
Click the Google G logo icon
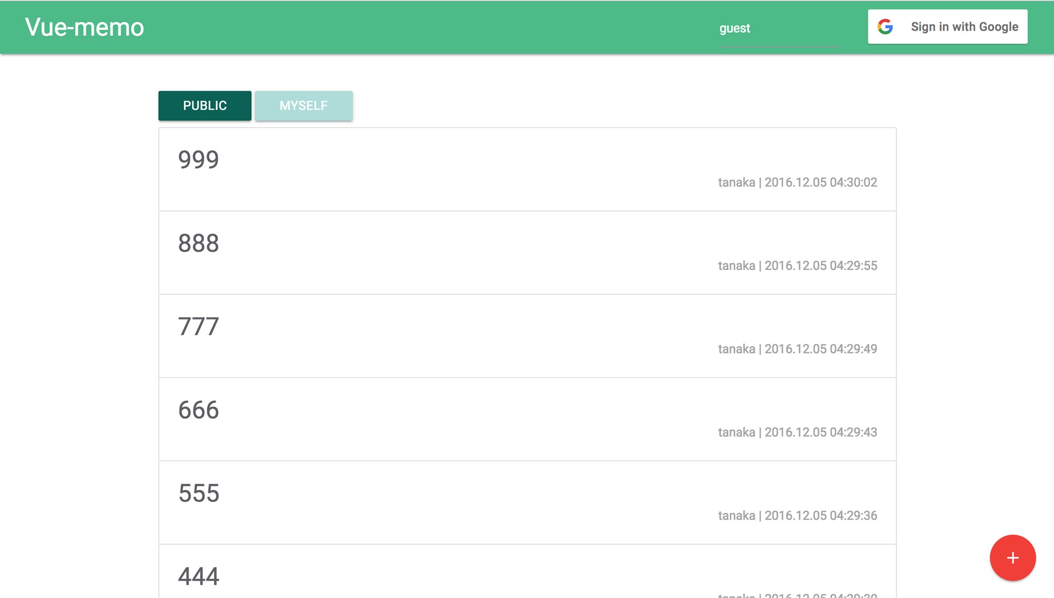[885, 26]
